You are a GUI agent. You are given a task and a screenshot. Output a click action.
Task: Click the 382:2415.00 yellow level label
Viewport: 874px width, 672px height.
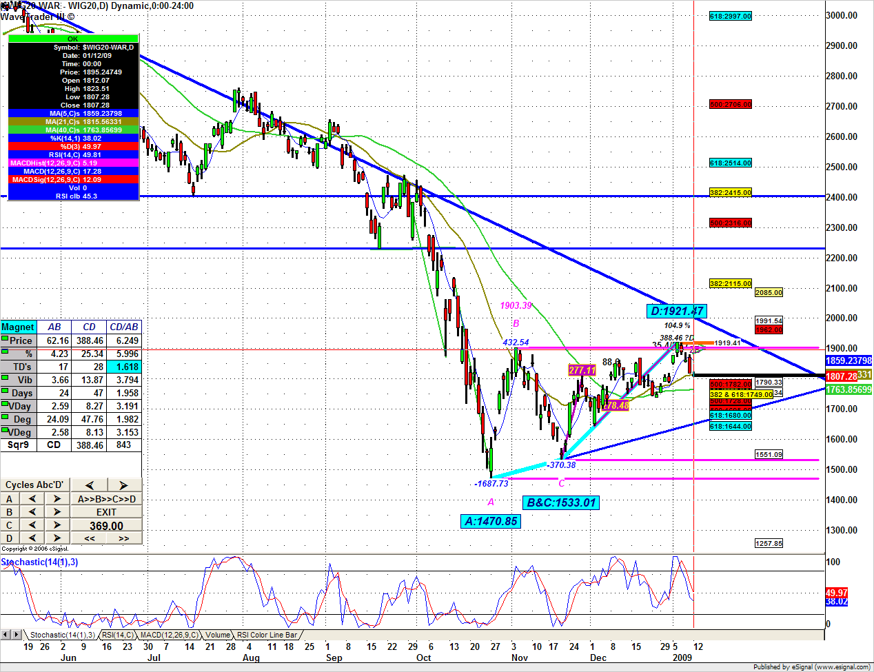(x=731, y=193)
